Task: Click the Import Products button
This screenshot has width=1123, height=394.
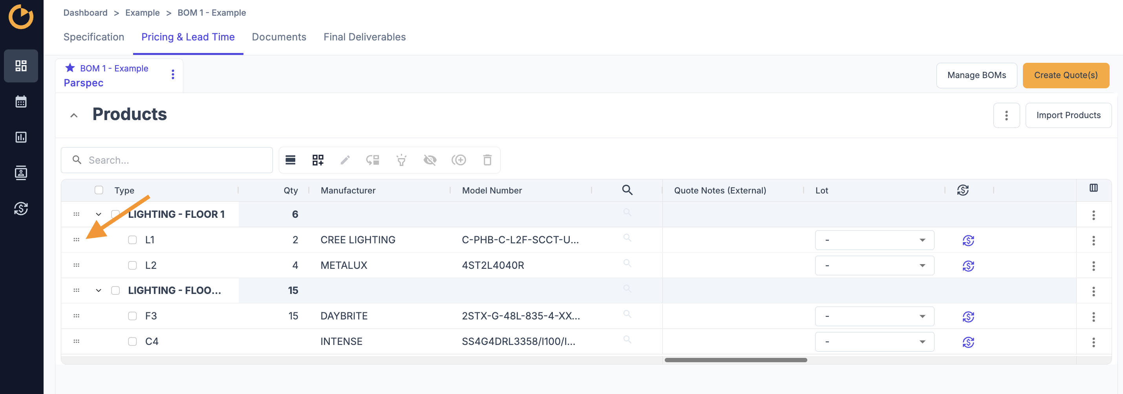Action: (x=1068, y=115)
